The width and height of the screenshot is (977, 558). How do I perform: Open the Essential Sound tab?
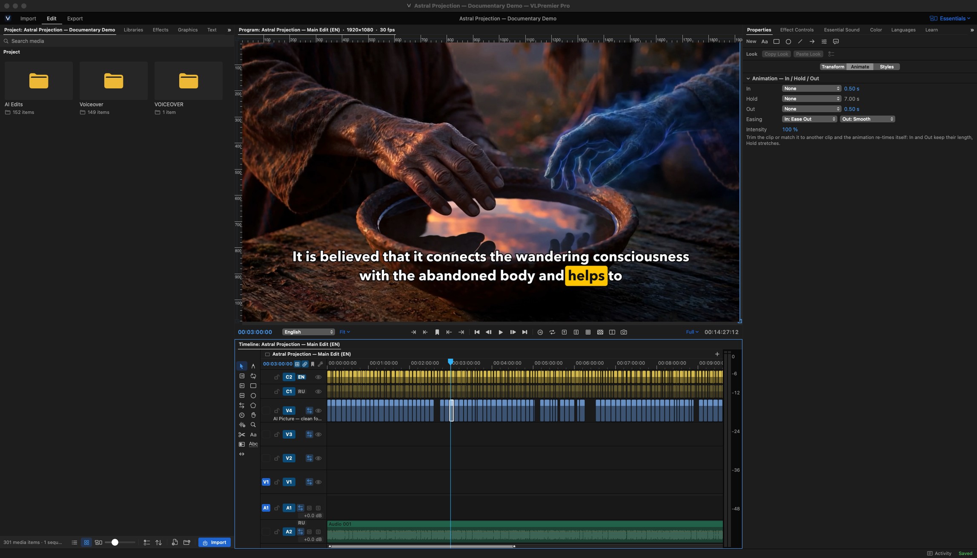click(x=842, y=30)
